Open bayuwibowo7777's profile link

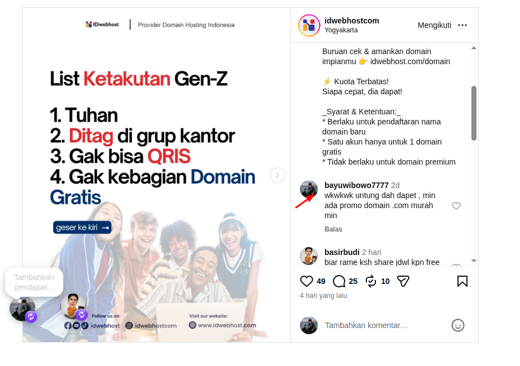[x=356, y=185]
